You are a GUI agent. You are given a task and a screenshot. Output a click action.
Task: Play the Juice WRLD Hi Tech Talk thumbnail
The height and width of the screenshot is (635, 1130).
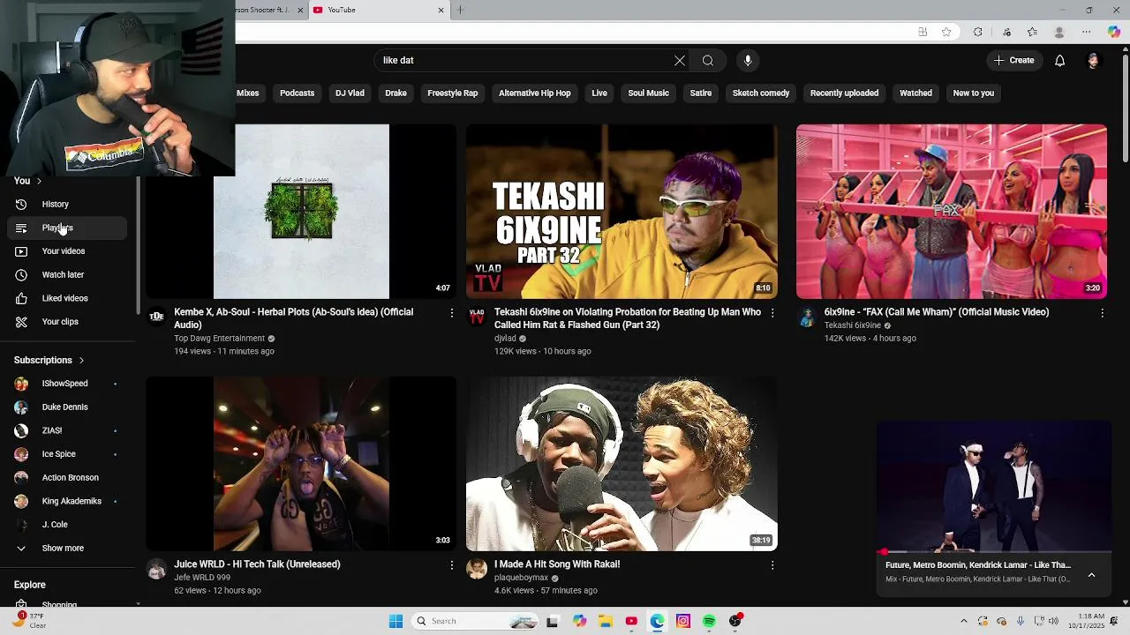tap(301, 464)
